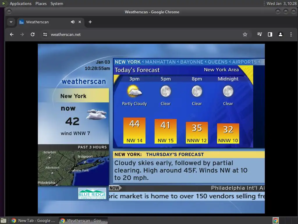Click the 35 temperature bar
The width and height of the screenshot is (298, 224).
click(x=197, y=133)
